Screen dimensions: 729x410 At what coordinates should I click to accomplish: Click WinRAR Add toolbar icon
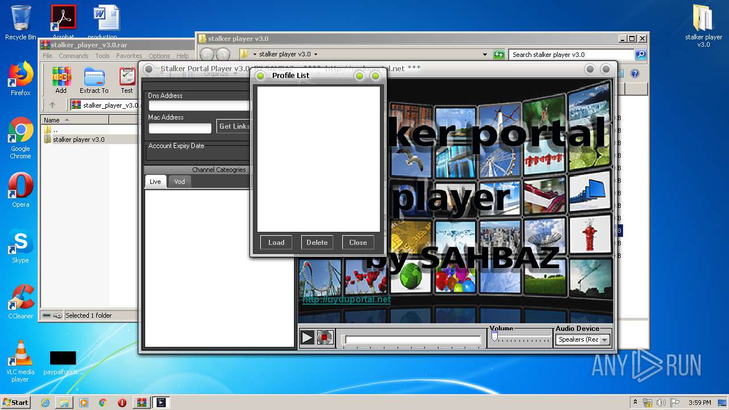(x=61, y=80)
